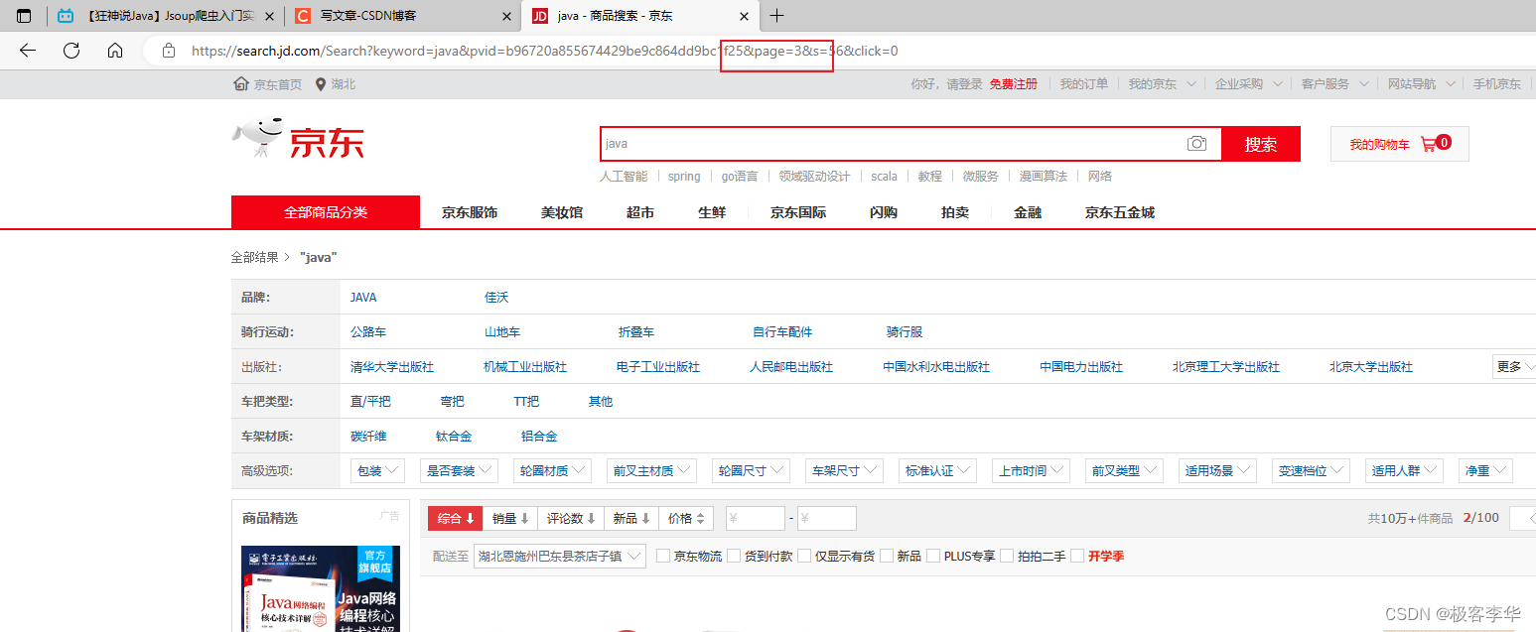Click the shopping cart icon
Image resolution: width=1536 pixels, height=632 pixels.
[1428, 144]
